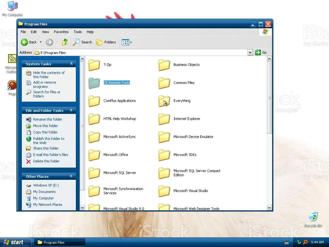Select Microsoft SQL Server Compact Edition folder icon
The height and width of the screenshot is (247, 329).
point(164,173)
